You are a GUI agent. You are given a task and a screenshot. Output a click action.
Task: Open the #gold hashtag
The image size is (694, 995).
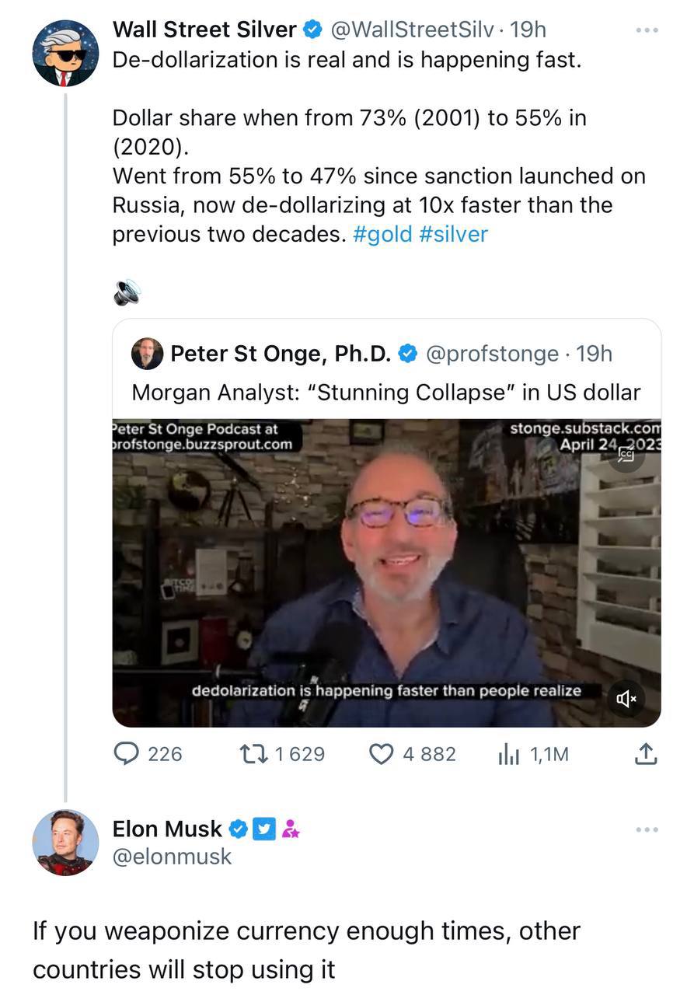382,235
